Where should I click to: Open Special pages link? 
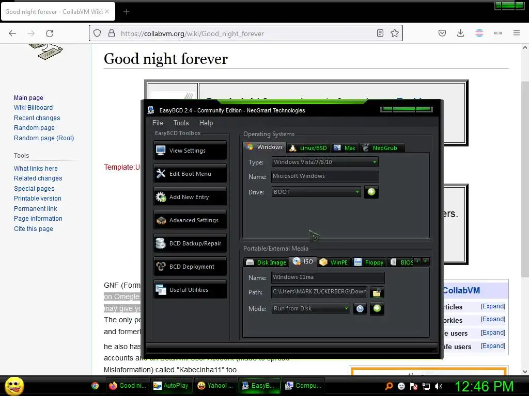(x=34, y=189)
